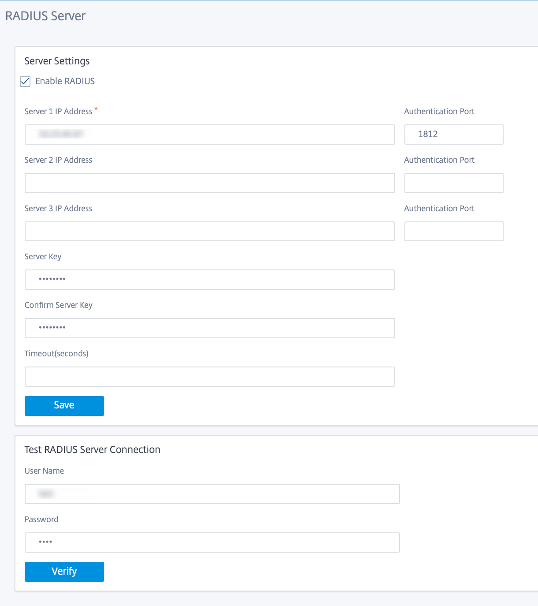Click the Server Settings section heading
Image resolution: width=538 pixels, height=606 pixels.
(57, 61)
